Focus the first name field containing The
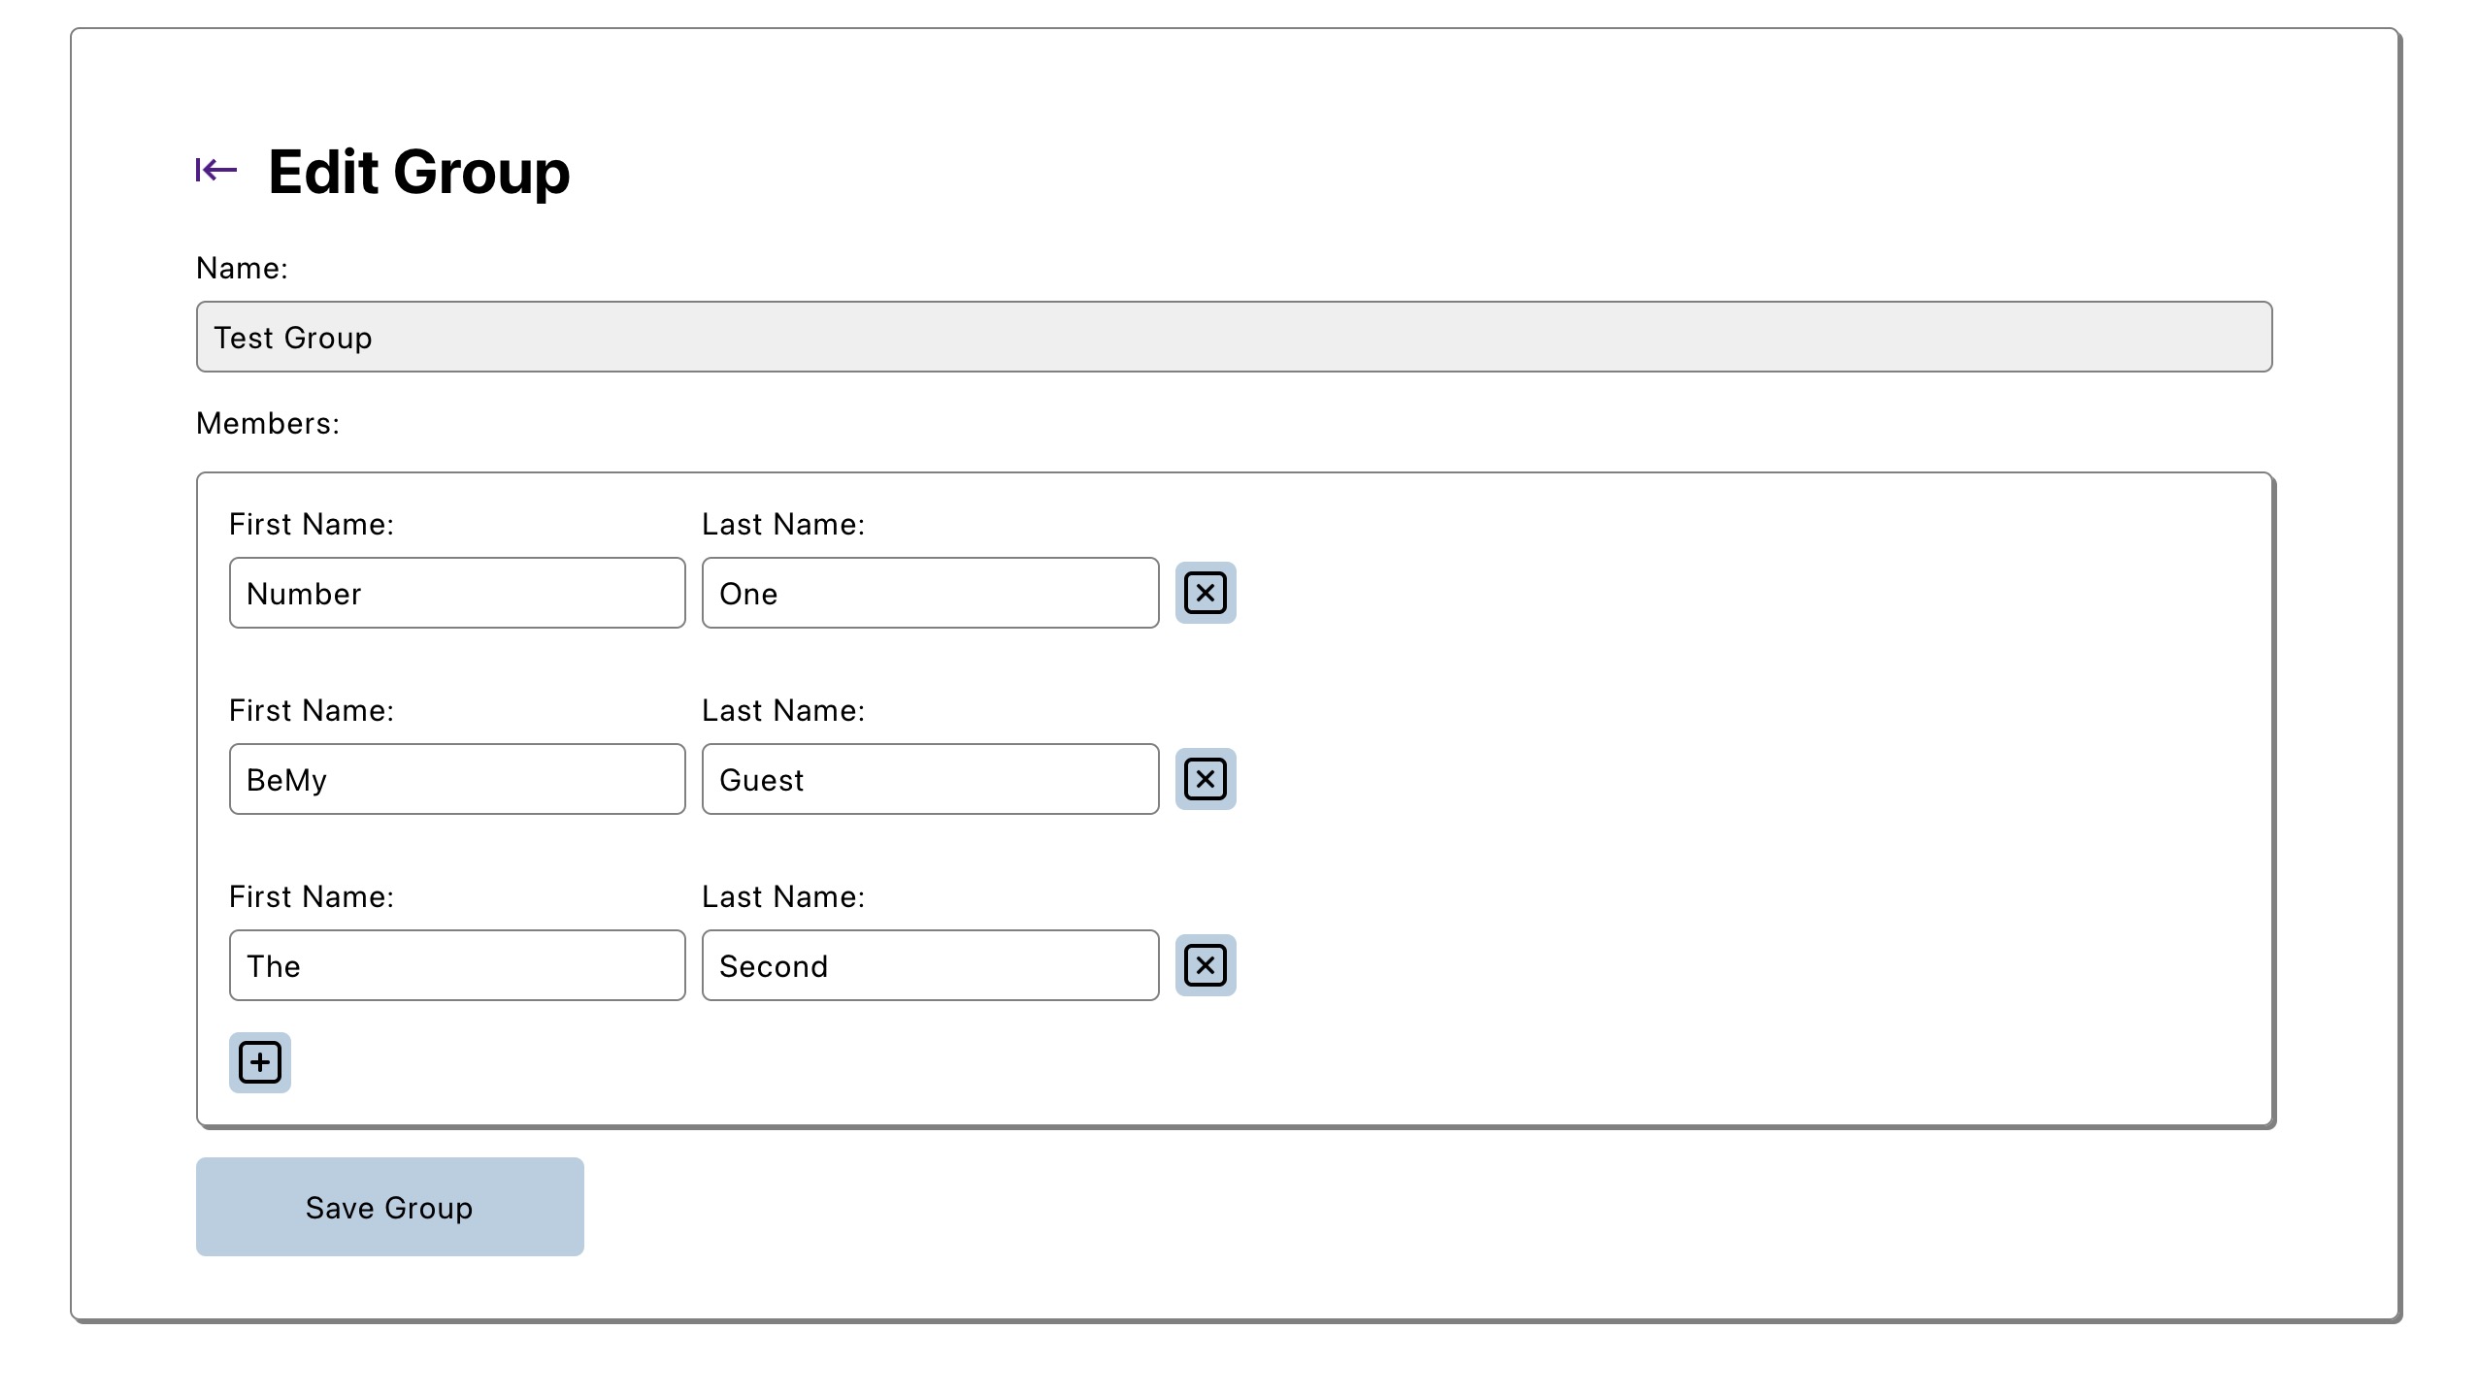This screenshot has height=1395, width=2479. [x=457, y=965]
